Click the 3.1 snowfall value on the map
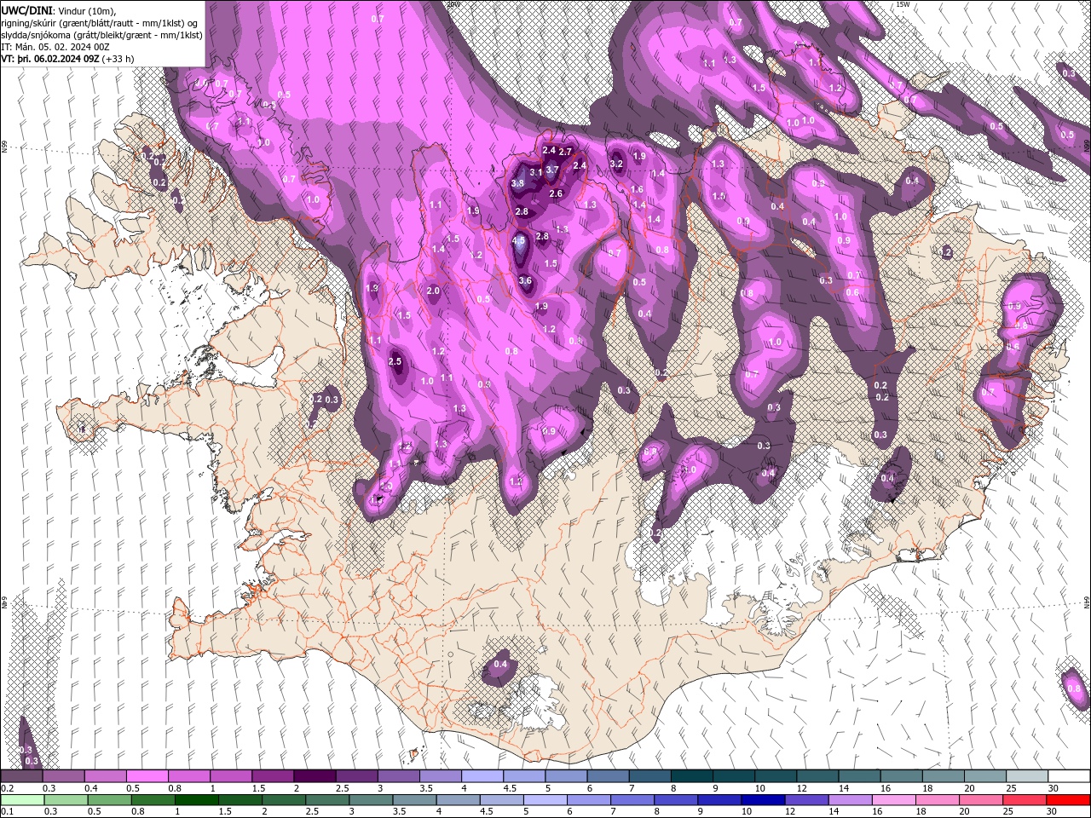The width and height of the screenshot is (1091, 818). tap(536, 172)
